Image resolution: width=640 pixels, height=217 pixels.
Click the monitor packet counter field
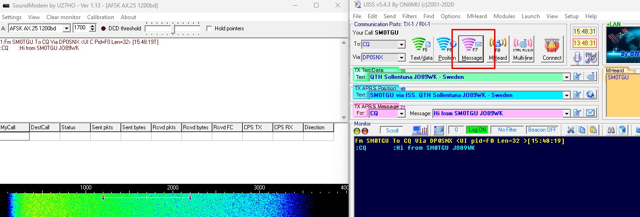[456, 130]
